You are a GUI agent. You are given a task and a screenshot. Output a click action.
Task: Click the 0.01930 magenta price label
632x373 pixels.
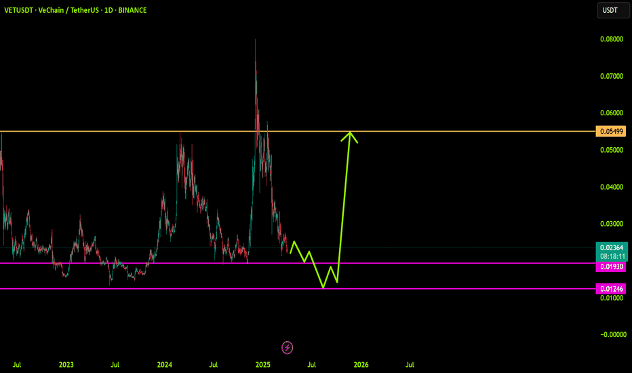(x=610, y=267)
